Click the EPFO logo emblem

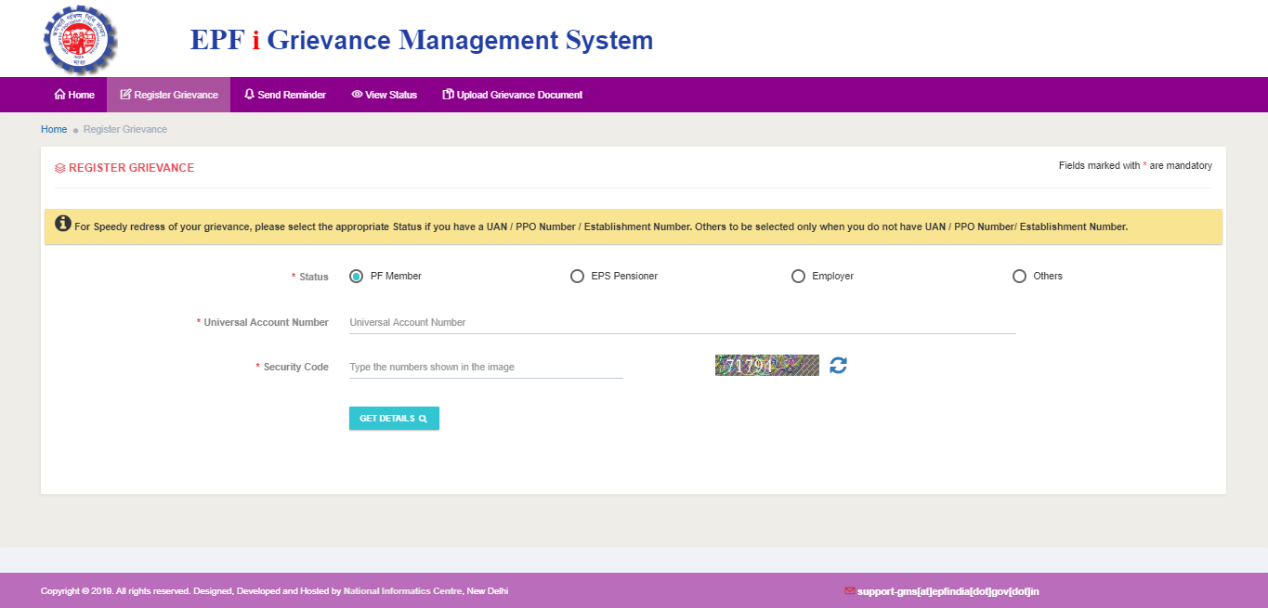click(x=80, y=38)
